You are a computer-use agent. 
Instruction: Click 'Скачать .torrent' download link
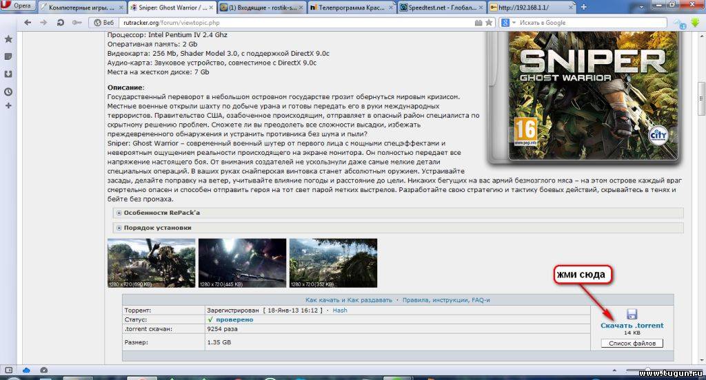pos(632,326)
